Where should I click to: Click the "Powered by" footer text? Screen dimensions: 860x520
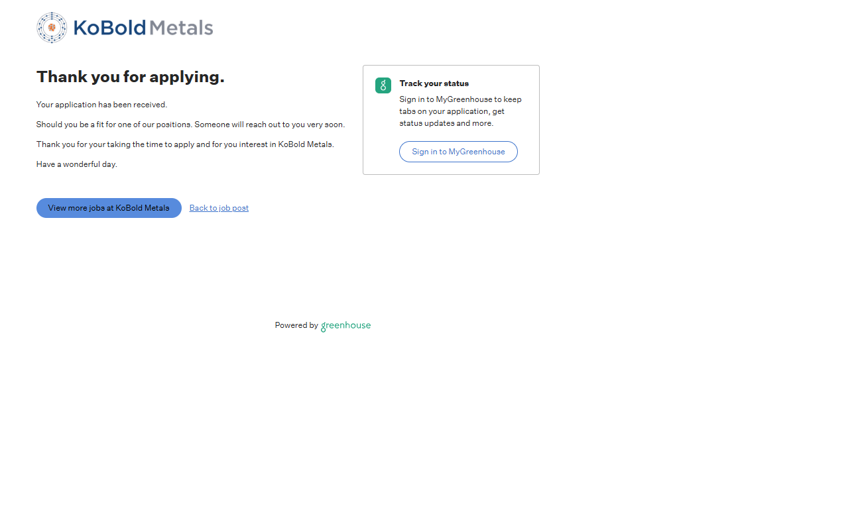tap(296, 325)
